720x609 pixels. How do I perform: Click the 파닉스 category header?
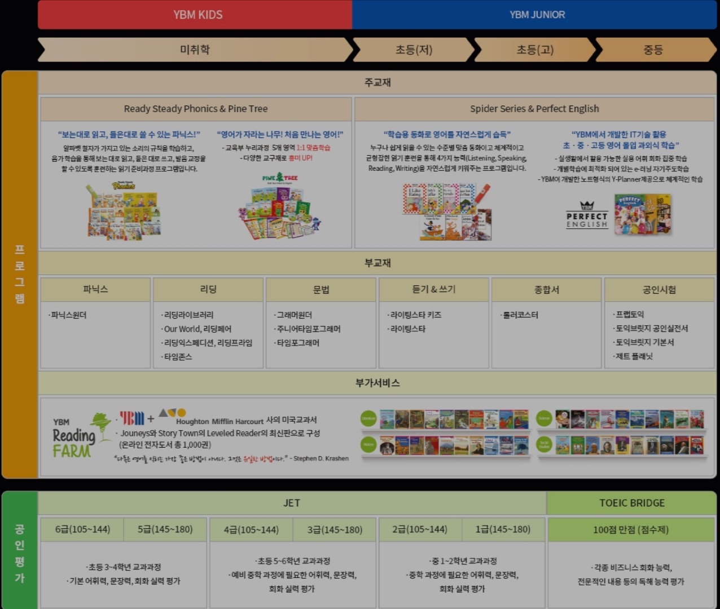pos(95,289)
